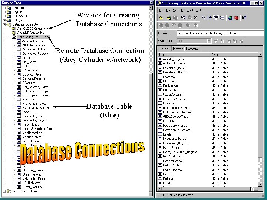The image size is (267, 200).
Task: Click the Location path input field
Action: [x=220, y=33]
